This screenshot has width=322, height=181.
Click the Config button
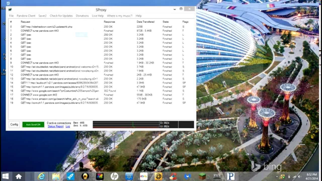pos(14,124)
